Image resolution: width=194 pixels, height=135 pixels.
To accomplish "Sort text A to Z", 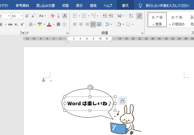I will coord(131,16).
